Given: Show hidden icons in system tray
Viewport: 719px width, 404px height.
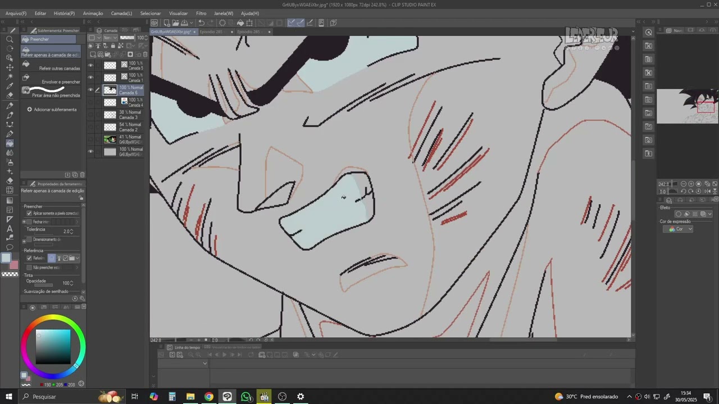Looking at the screenshot, I should pos(629,397).
